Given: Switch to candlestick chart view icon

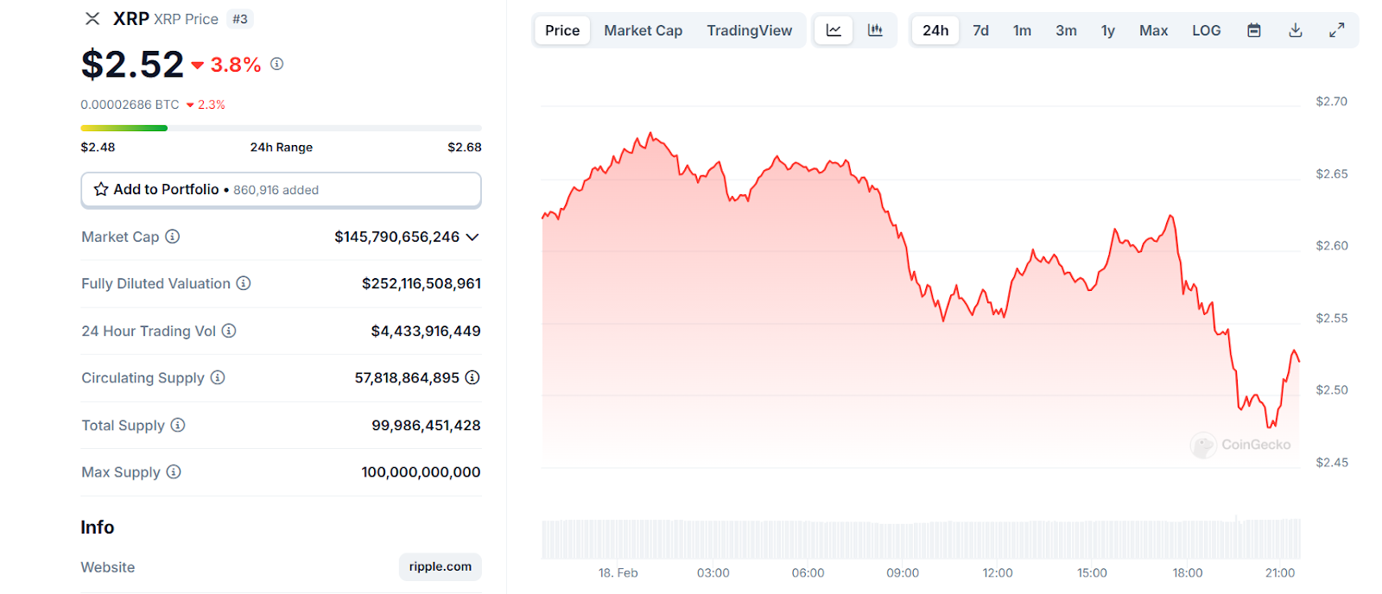Looking at the screenshot, I should (875, 30).
